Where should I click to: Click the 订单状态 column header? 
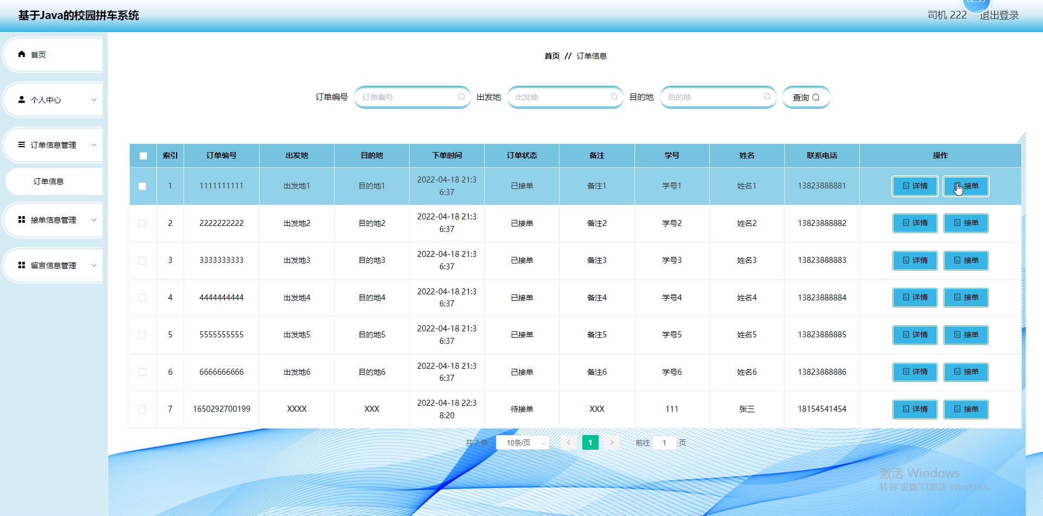[x=521, y=155]
